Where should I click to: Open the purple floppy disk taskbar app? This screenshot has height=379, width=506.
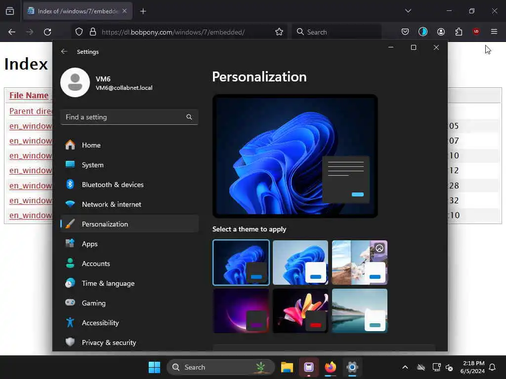[x=309, y=367]
